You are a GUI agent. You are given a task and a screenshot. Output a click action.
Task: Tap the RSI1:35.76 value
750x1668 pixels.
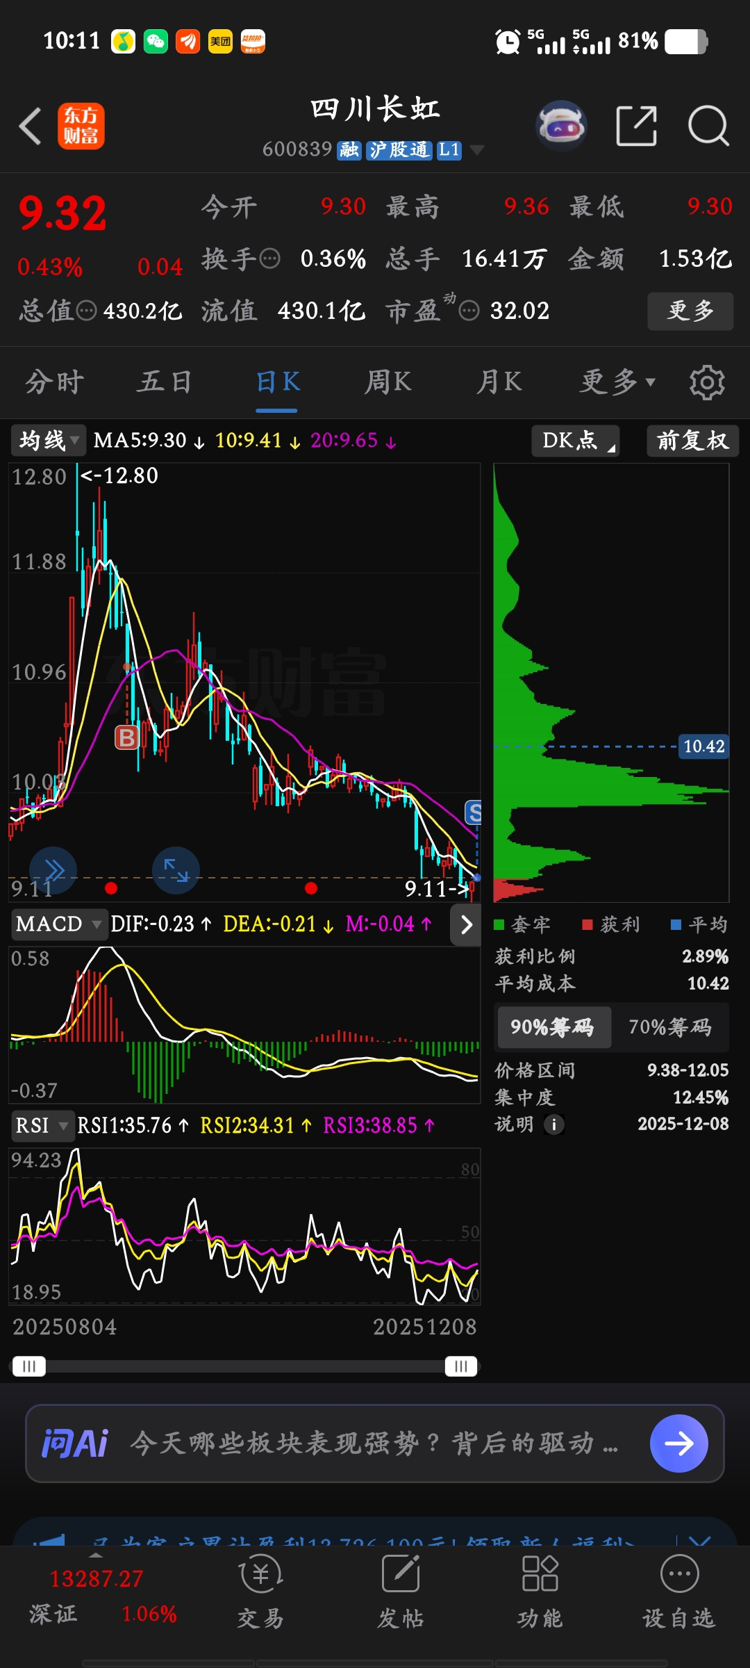tap(124, 1126)
